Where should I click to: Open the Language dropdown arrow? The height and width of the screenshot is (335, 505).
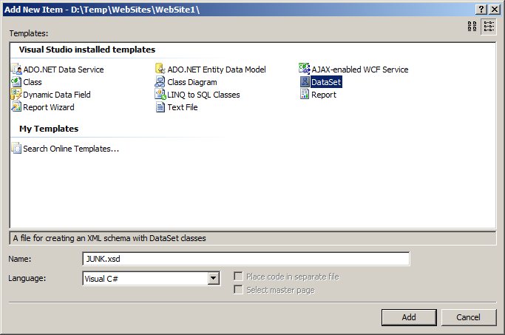213,278
